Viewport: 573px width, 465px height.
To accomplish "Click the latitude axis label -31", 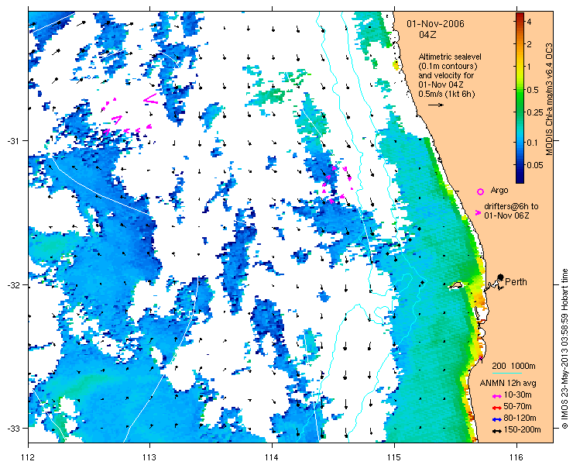I will (13, 141).
